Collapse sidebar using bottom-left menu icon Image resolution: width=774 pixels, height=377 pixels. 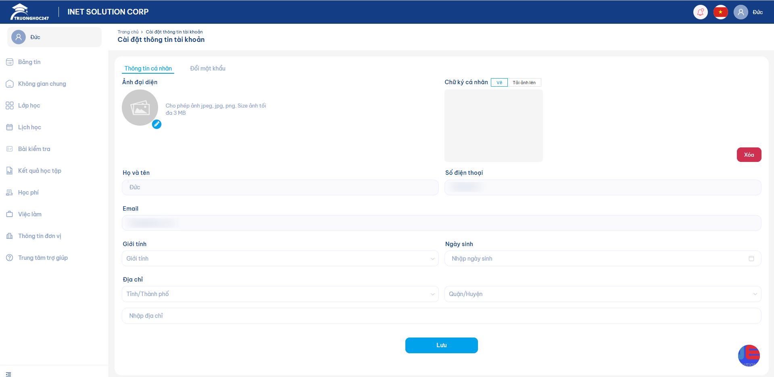point(8,374)
